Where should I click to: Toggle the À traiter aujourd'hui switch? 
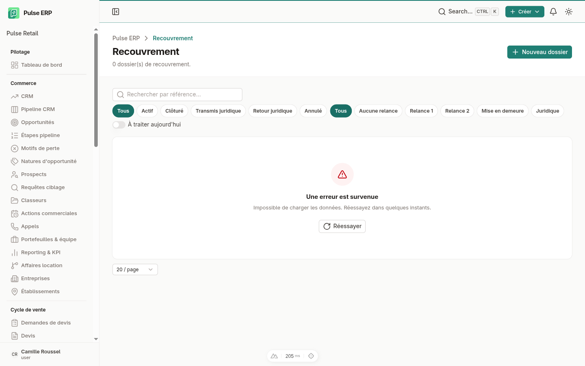point(119,125)
